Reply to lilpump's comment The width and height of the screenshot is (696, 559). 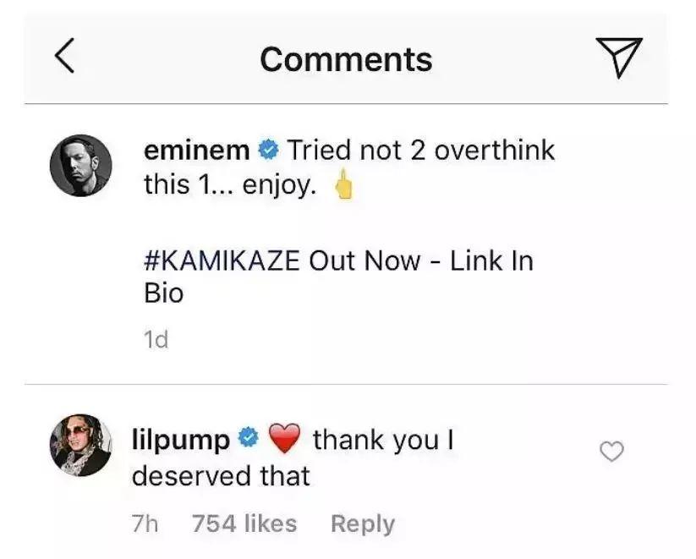pos(362,523)
